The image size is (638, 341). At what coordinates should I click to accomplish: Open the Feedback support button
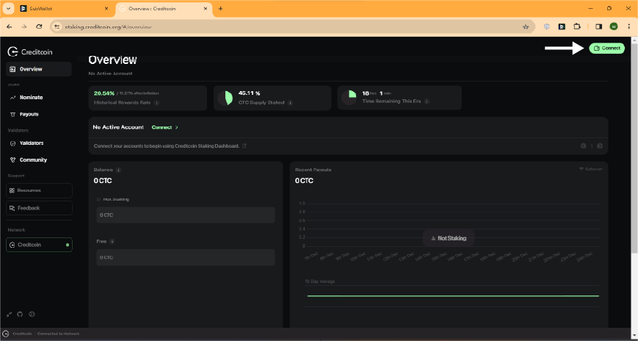click(x=39, y=208)
